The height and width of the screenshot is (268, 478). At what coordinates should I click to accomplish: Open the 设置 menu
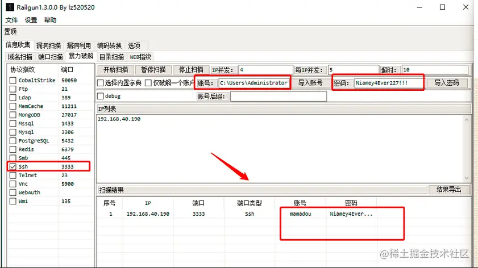[31, 20]
